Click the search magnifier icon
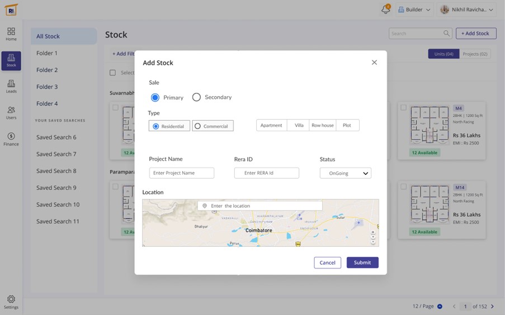 point(446,34)
